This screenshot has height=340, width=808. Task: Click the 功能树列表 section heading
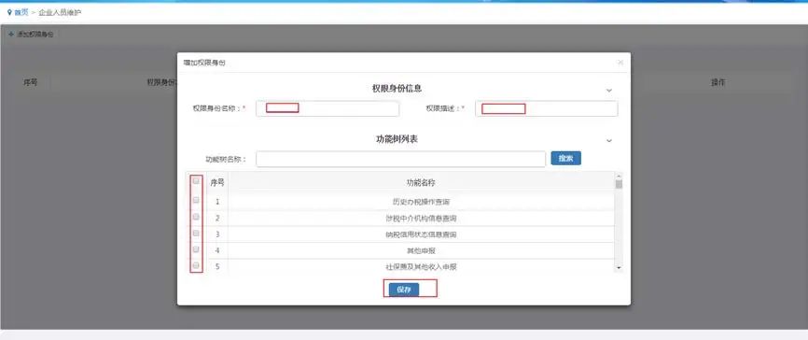(397, 139)
